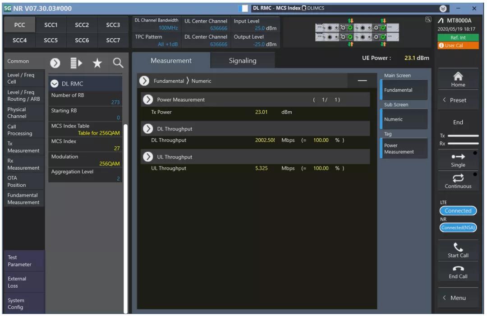Start Continuous measurement mode

(458, 181)
